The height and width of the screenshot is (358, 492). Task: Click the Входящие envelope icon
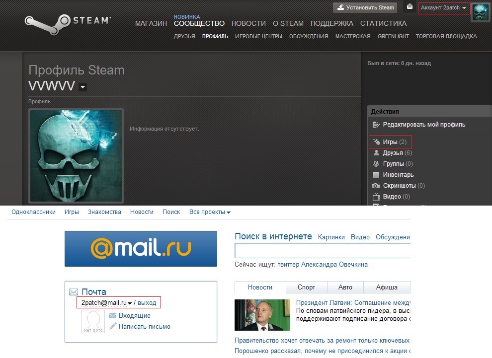coord(113,315)
